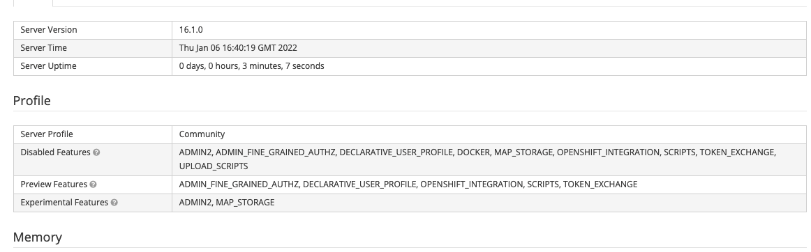Select the uptime value of 3 minutes

251,66
